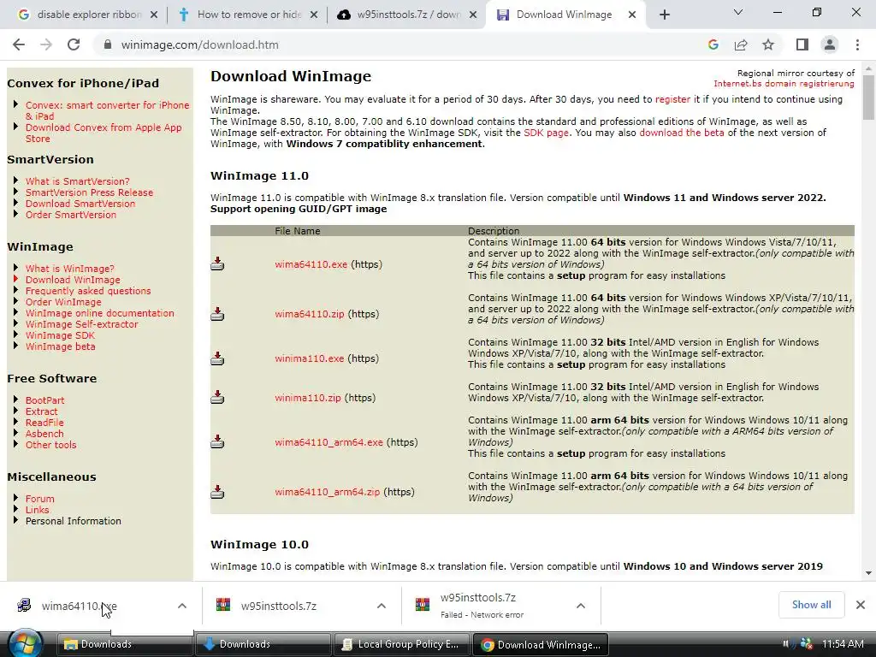Close the Download WinImage tab
Image resolution: width=876 pixels, height=657 pixels.
click(632, 15)
